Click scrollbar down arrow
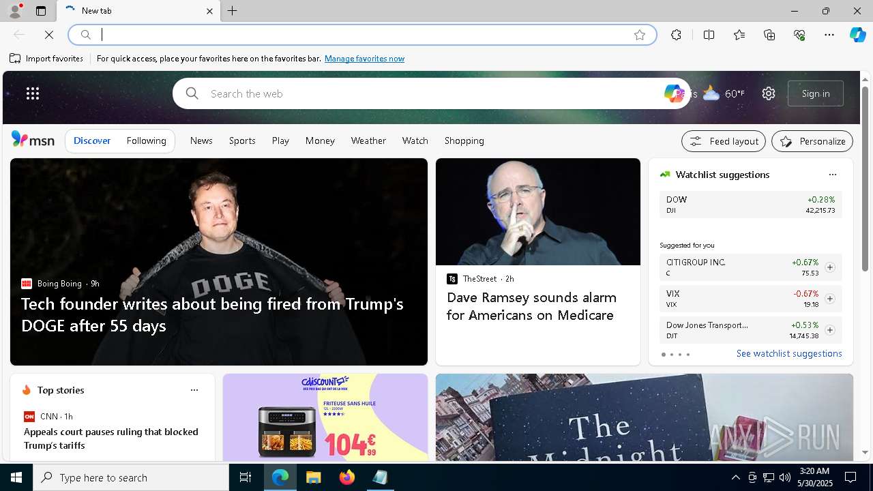 coord(865,452)
